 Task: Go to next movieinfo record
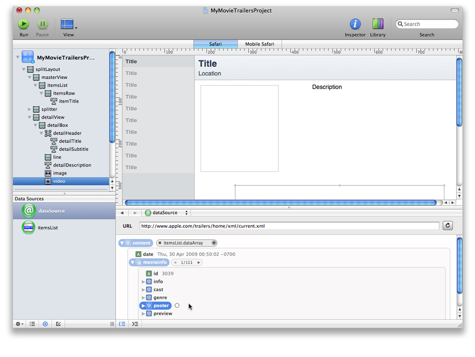coord(199,263)
